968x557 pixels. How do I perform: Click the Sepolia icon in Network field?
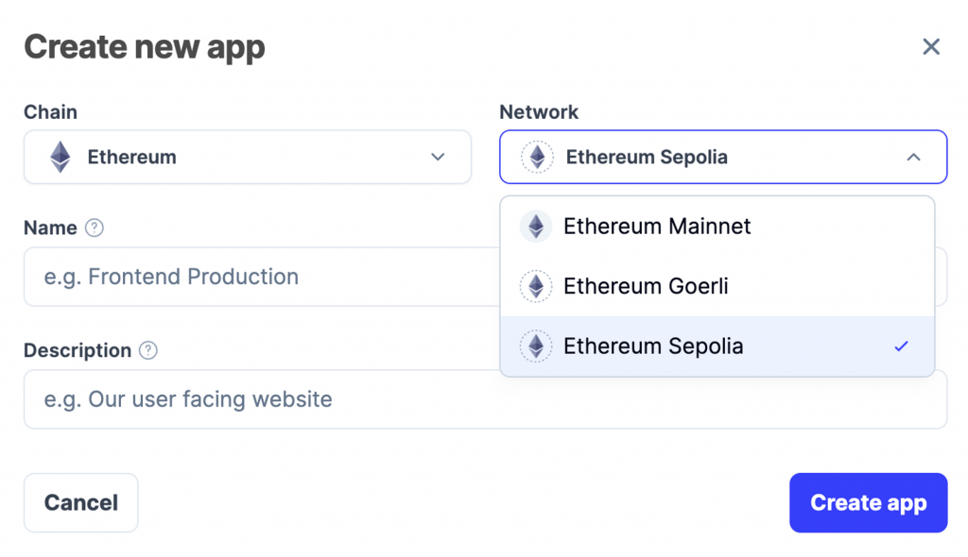538,157
